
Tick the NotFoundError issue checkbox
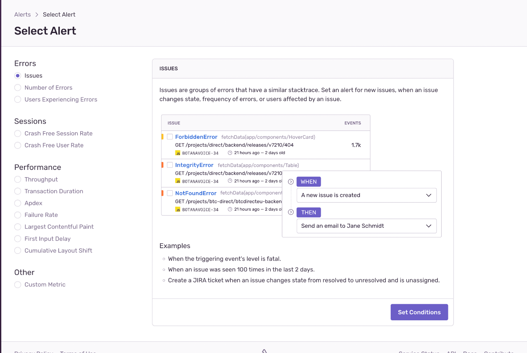(170, 193)
